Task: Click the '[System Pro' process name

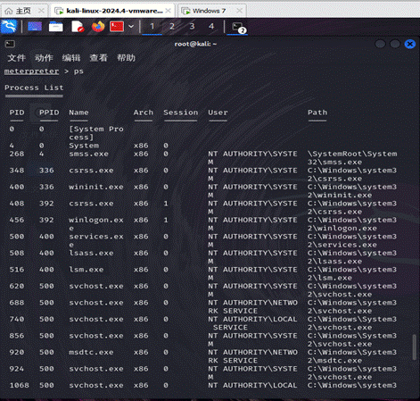Action: click(x=96, y=129)
